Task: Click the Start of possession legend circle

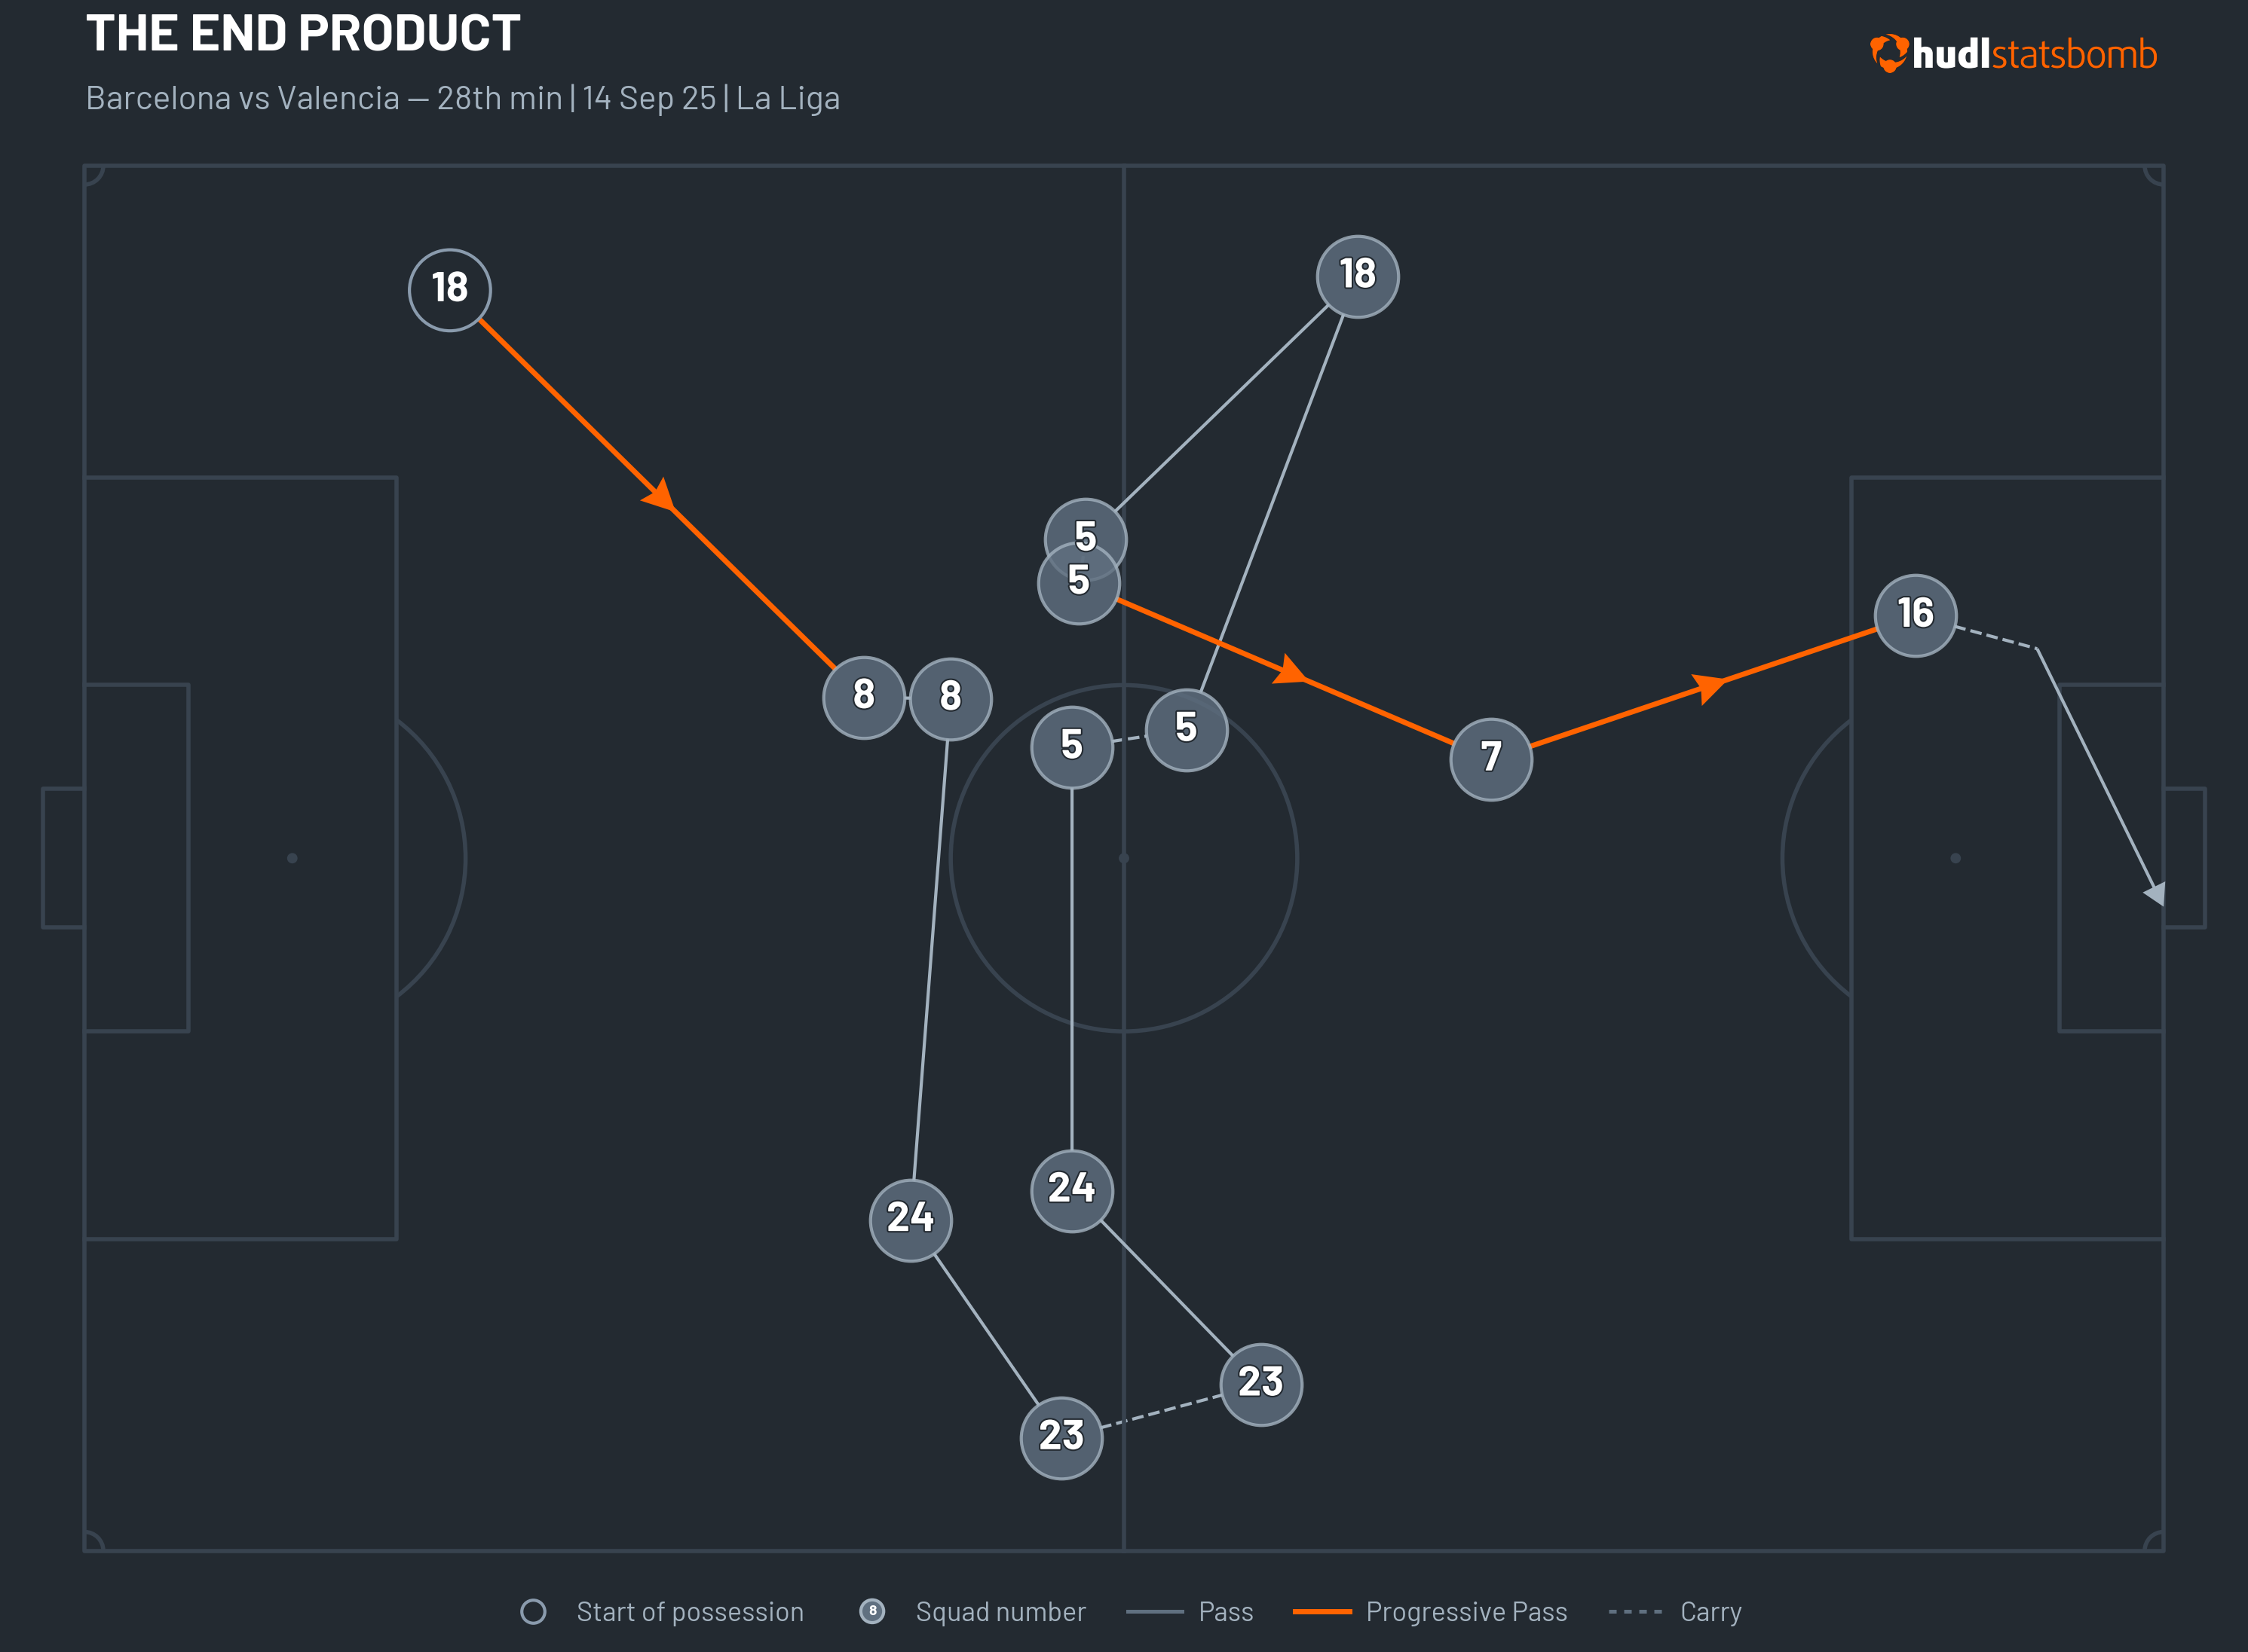Action: pyautogui.click(x=533, y=1611)
